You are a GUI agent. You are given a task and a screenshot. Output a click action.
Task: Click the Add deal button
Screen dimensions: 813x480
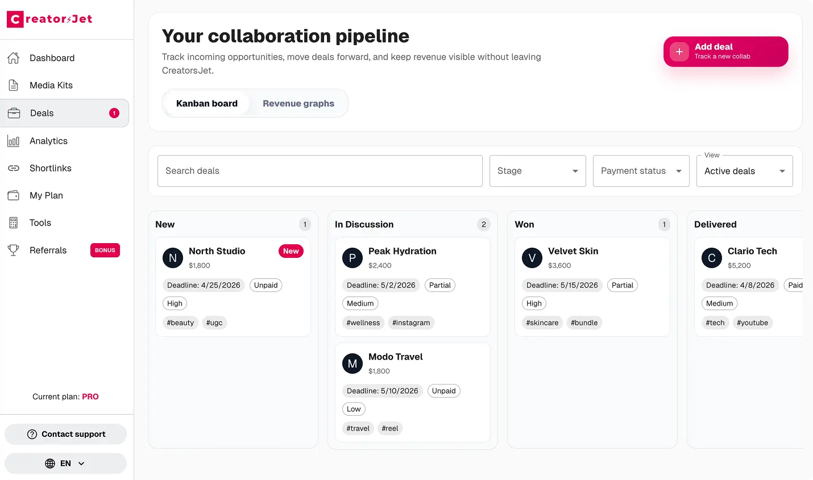point(725,51)
